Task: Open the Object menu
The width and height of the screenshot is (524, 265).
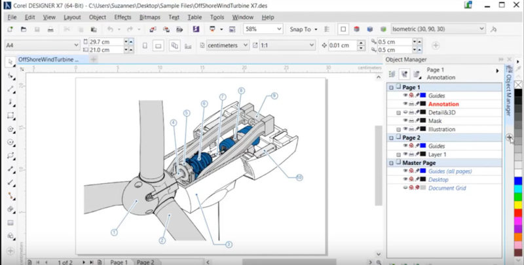Action: [x=97, y=17]
